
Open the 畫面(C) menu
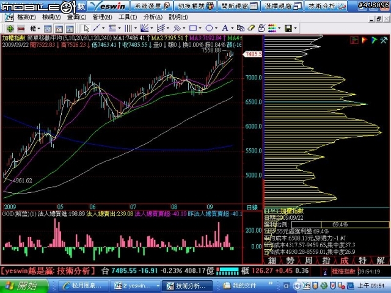coord(76,17)
